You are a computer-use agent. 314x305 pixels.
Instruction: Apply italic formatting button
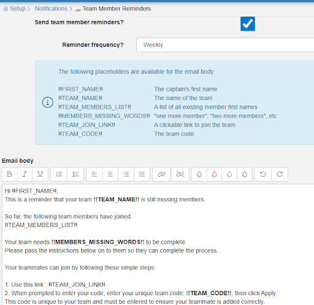pyautogui.click(x=25, y=174)
